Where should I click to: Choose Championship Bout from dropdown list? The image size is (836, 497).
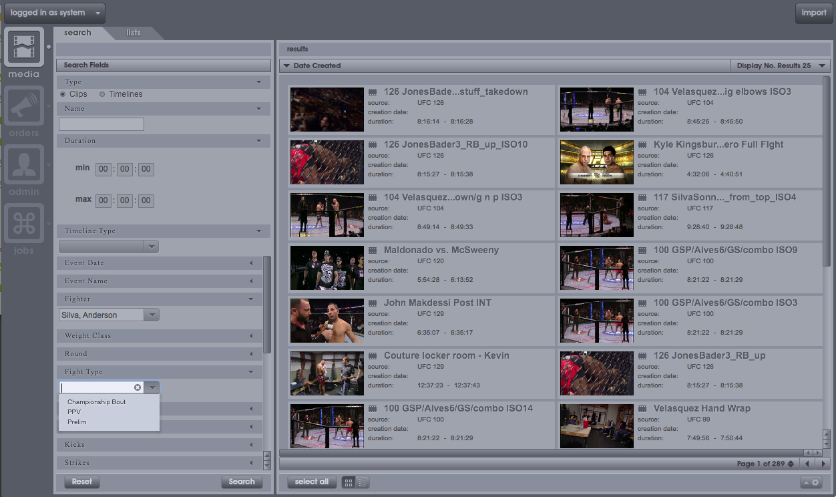point(96,402)
